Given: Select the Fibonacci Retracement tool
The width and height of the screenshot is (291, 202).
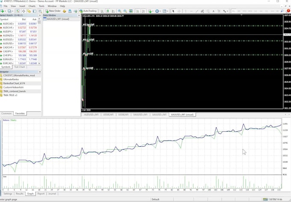Looking at the screenshot, I should [x=208, y=11].
